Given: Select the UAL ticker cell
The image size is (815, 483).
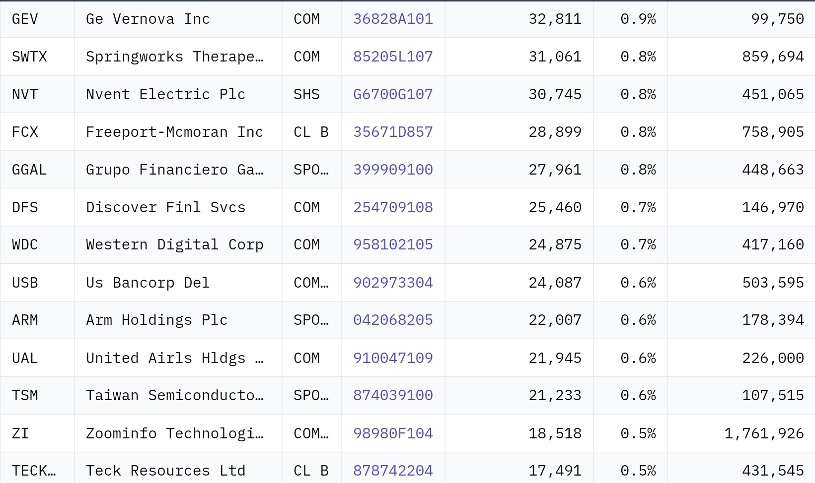Looking at the screenshot, I should tap(37, 358).
